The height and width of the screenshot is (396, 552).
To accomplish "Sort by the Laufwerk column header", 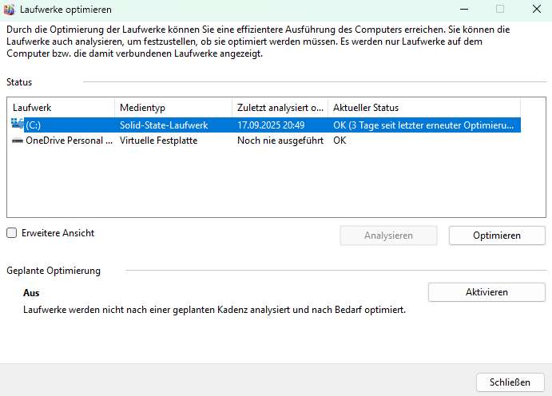I will [61, 108].
